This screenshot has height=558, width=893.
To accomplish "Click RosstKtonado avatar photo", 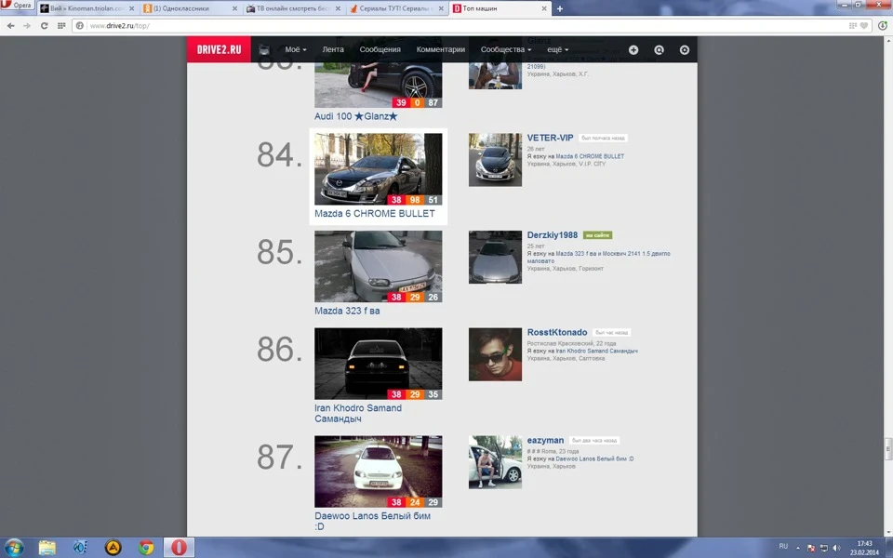I will (495, 354).
